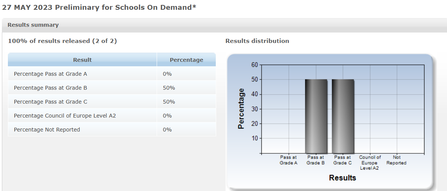Click the Results summary panel header
The height and width of the screenshot is (191, 447).
point(224,25)
